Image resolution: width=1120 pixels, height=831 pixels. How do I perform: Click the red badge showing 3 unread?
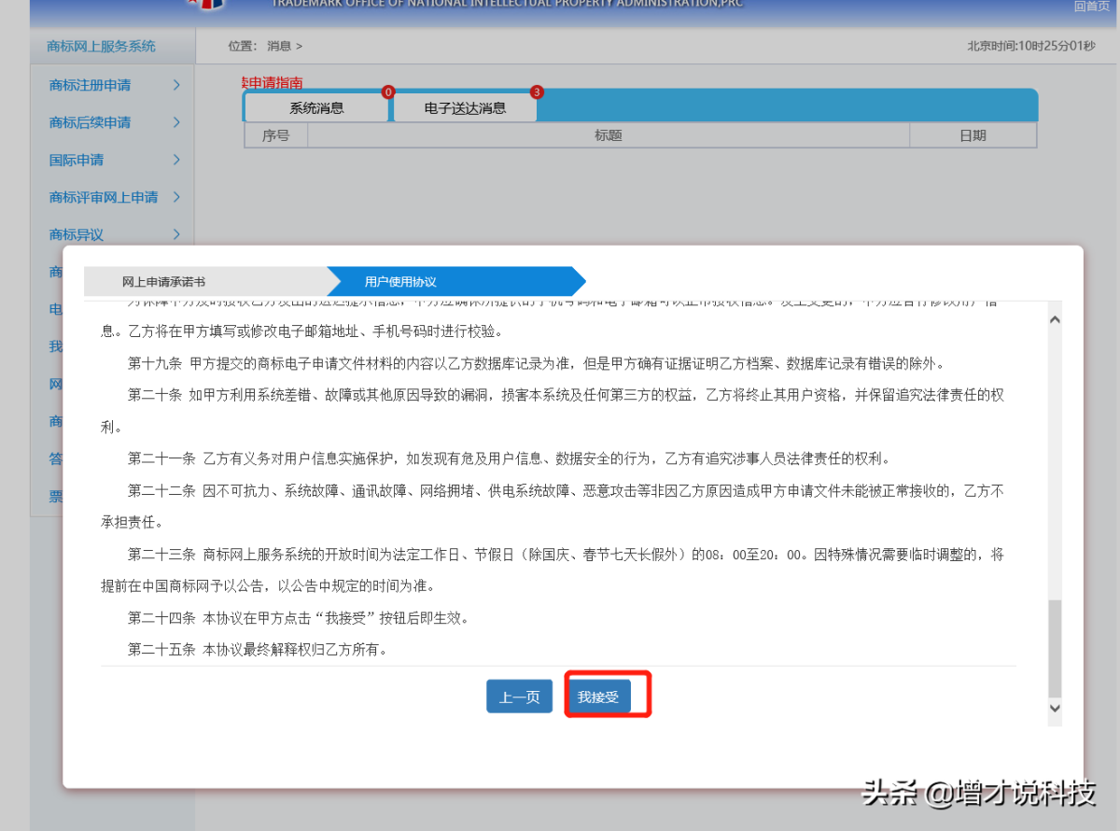[537, 92]
